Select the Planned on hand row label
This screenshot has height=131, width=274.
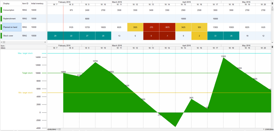(x=12, y=27)
